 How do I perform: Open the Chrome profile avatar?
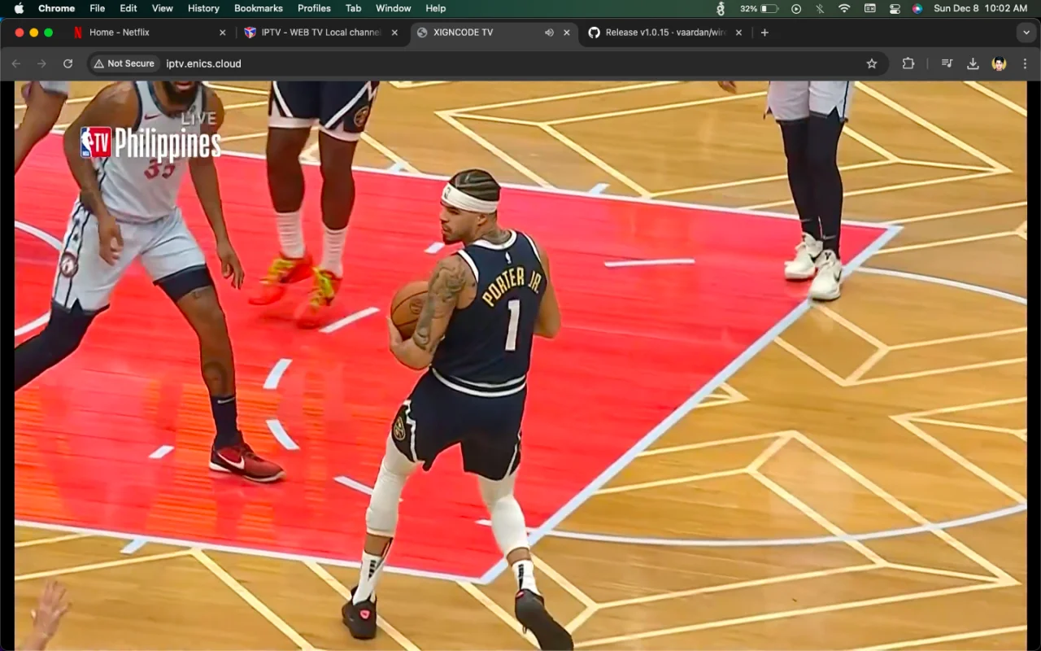[999, 63]
